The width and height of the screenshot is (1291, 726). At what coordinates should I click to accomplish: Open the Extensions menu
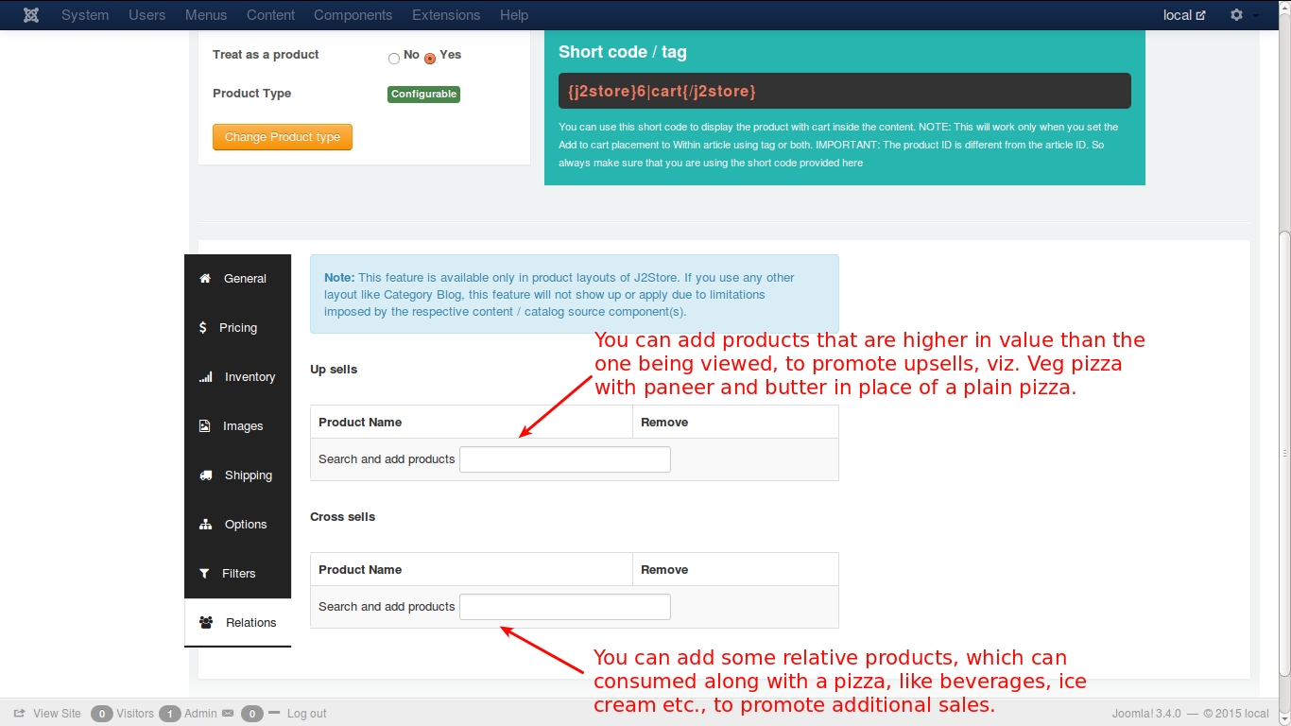click(x=446, y=15)
